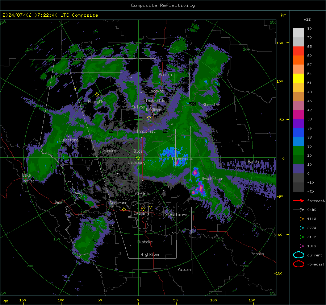Click the cyan 27ZW arrow icon
This screenshot has width=326, height=305.
coord(298,228)
